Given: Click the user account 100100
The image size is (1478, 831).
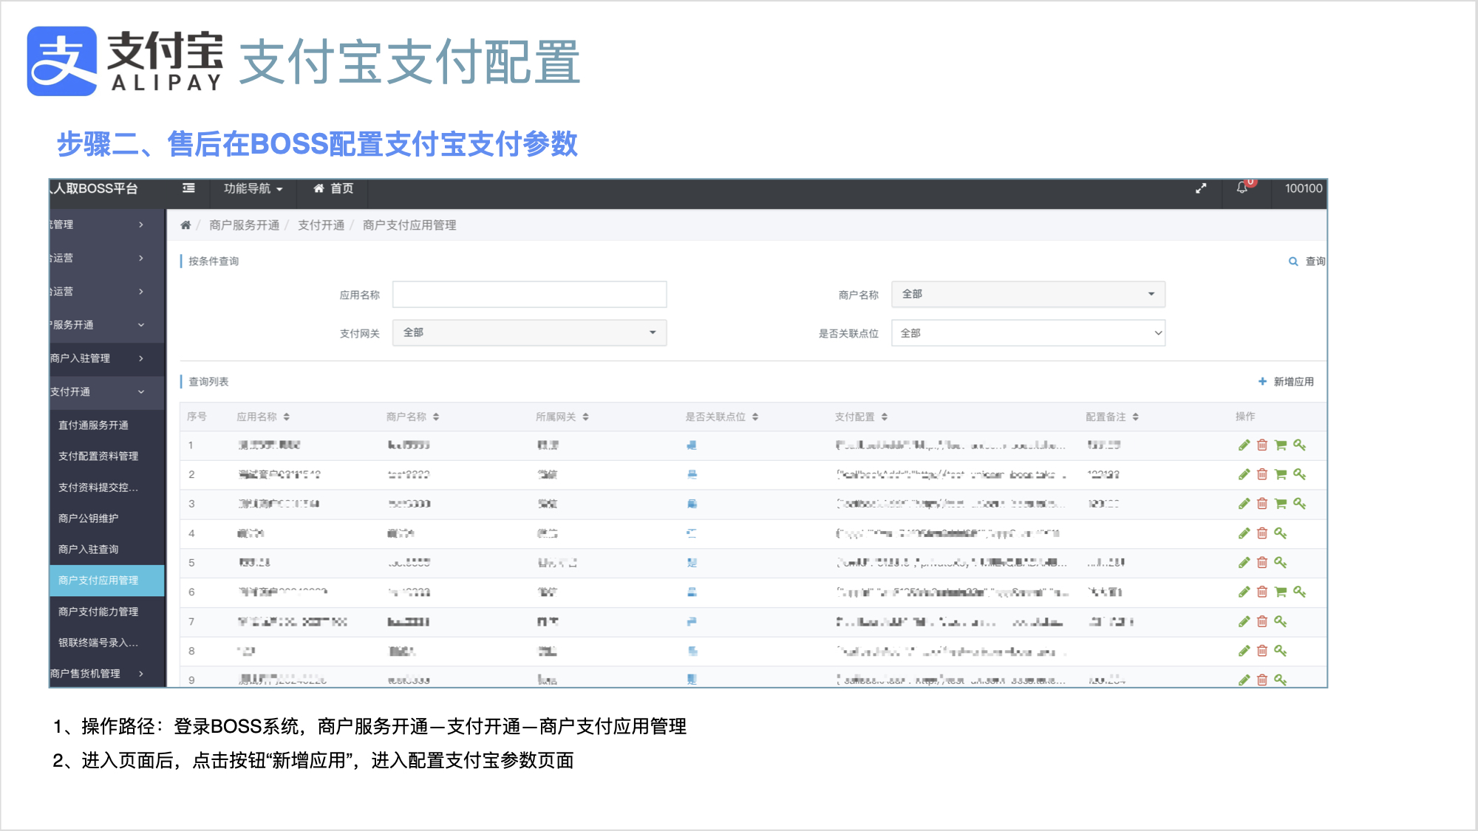Looking at the screenshot, I should (1304, 188).
